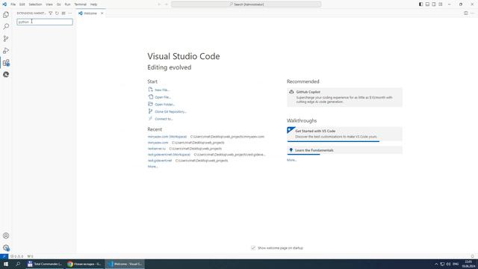
Task: Click the Open File icon under Start
Action: (150, 97)
